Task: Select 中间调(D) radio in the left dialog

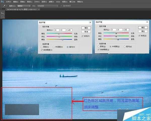Action: (x=54, y=47)
